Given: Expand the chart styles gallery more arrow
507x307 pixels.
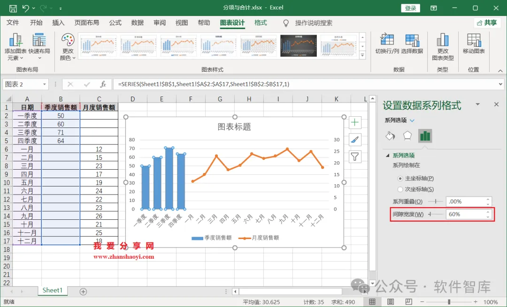Looking at the screenshot, I should pyautogui.click(x=362, y=55).
